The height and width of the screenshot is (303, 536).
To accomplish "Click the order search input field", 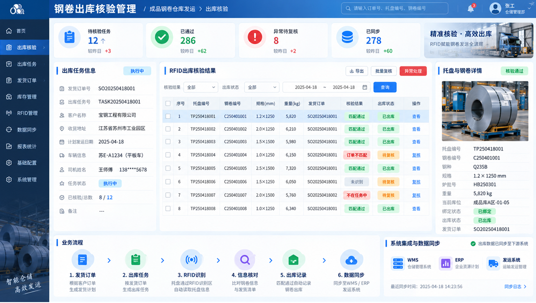I will [394, 8].
